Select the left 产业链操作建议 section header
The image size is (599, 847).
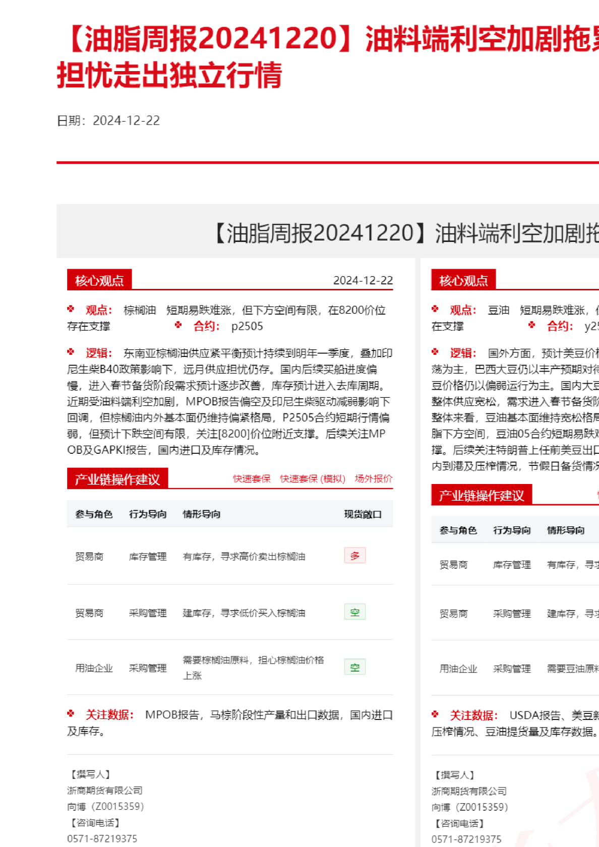coord(117,479)
